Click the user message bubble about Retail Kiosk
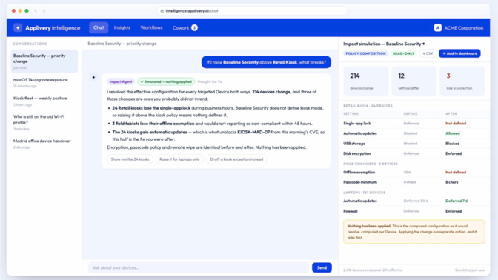The image size is (498, 280). coord(266,62)
